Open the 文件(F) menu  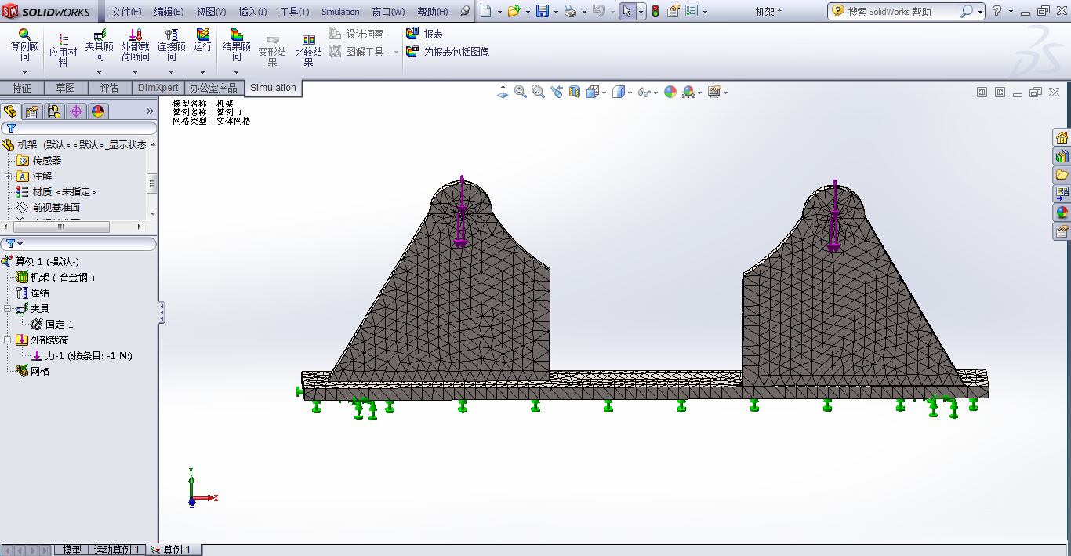point(126,12)
